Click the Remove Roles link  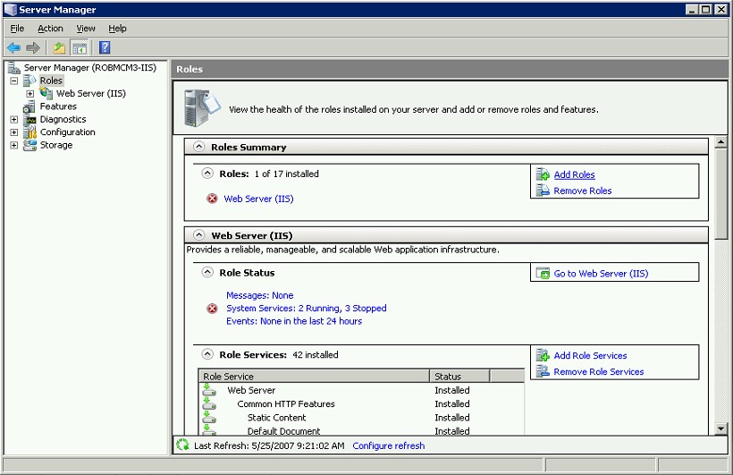[583, 191]
